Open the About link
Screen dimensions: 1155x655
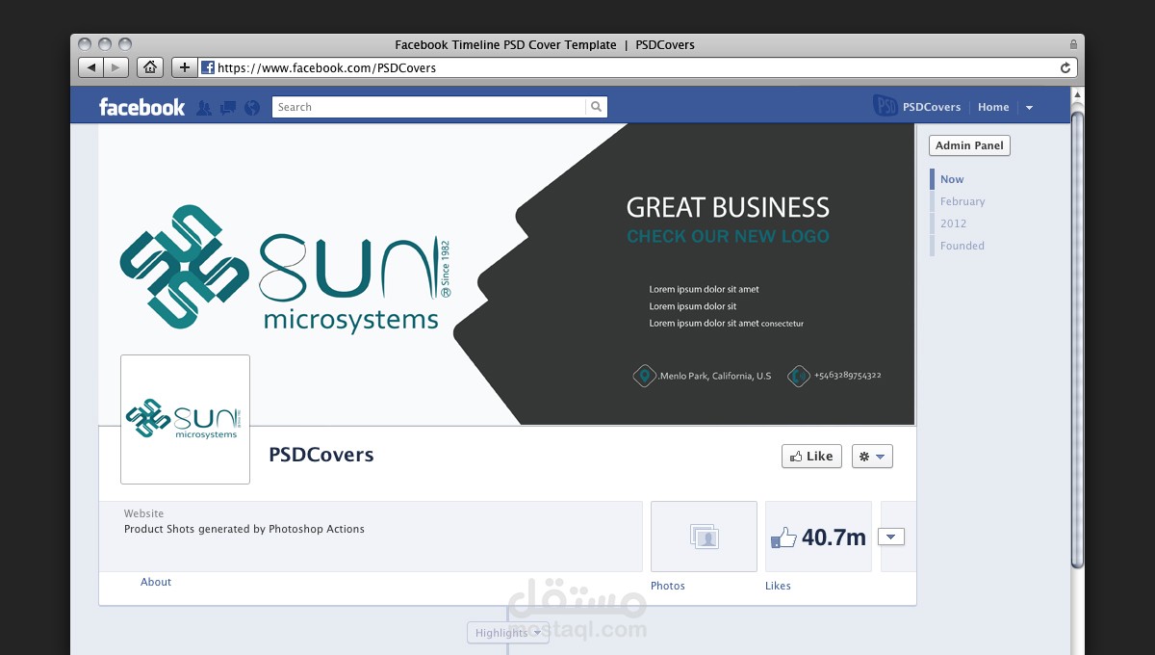pos(156,582)
